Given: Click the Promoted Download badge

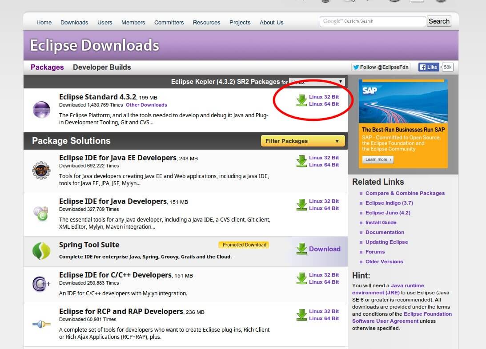Looking at the screenshot, I should click(244, 245).
